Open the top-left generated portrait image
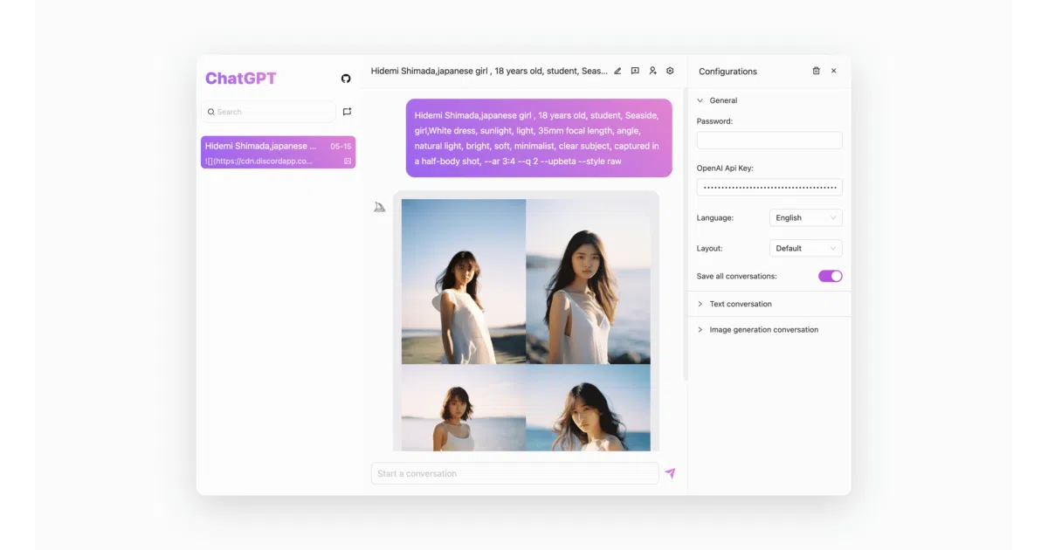This screenshot has width=1048, height=550. (x=464, y=281)
